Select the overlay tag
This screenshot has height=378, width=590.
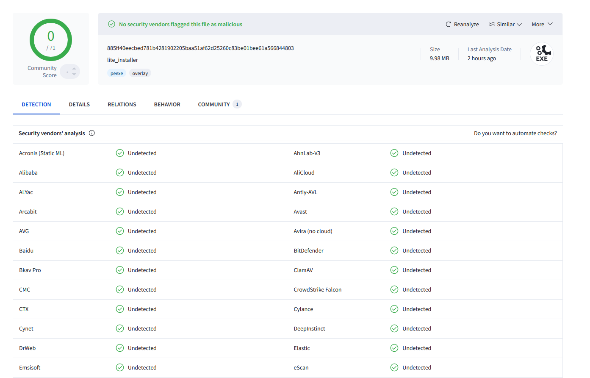click(140, 73)
